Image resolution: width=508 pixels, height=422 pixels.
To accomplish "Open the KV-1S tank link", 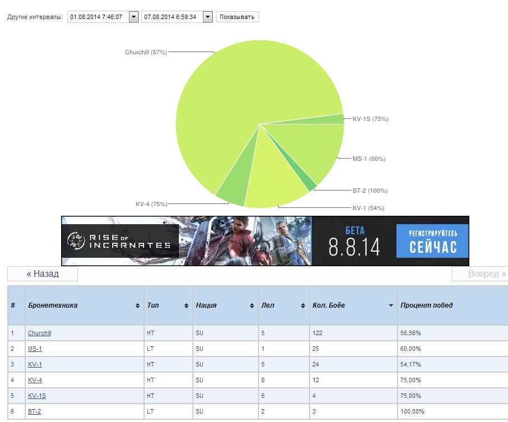I will point(37,396).
